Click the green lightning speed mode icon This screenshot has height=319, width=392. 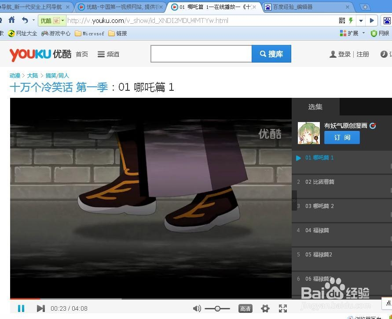coord(351,21)
